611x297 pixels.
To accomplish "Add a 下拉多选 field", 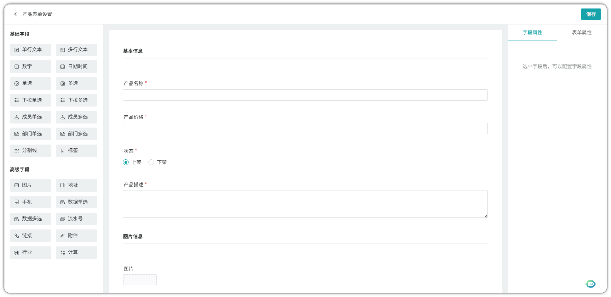I will click(x=77, y=100).
